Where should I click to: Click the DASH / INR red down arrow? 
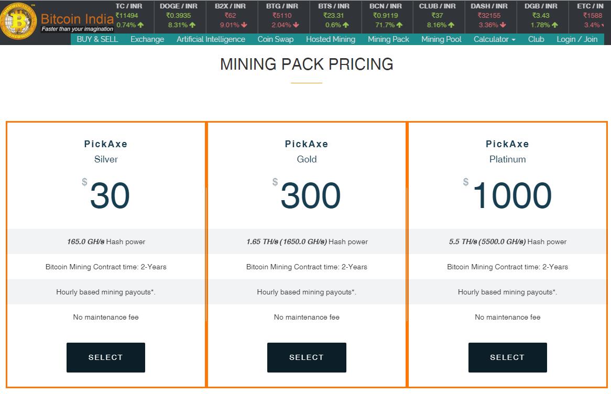coord(503,25)
